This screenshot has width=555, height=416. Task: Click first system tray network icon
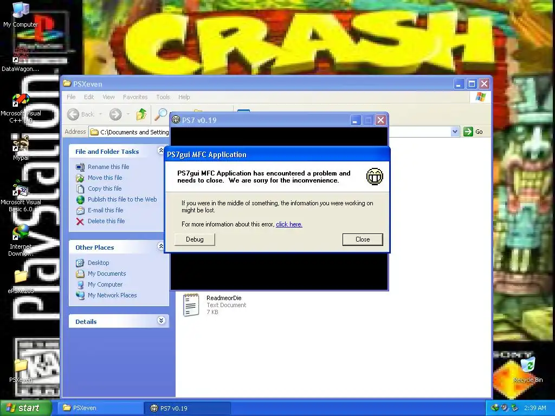pos(495,408)
